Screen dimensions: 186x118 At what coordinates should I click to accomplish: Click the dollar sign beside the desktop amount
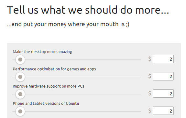[150, 59]
